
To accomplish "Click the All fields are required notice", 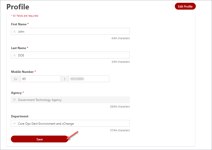I will pyautogui.click(x=25, y=15).
